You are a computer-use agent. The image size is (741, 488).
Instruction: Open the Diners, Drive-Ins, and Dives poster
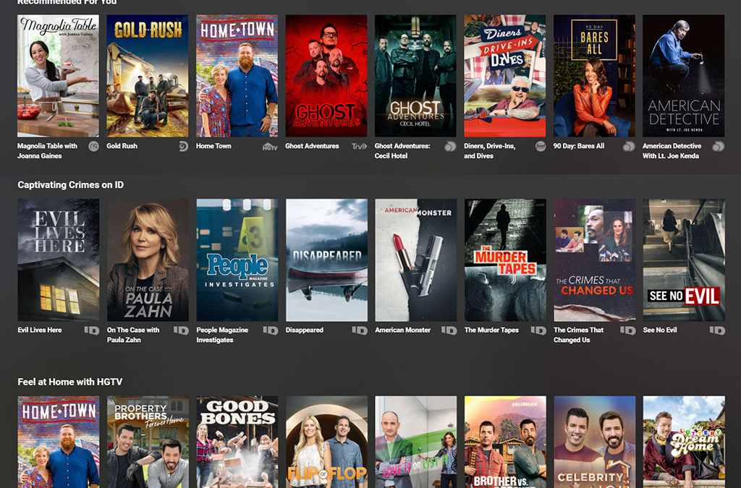(504, 75)
